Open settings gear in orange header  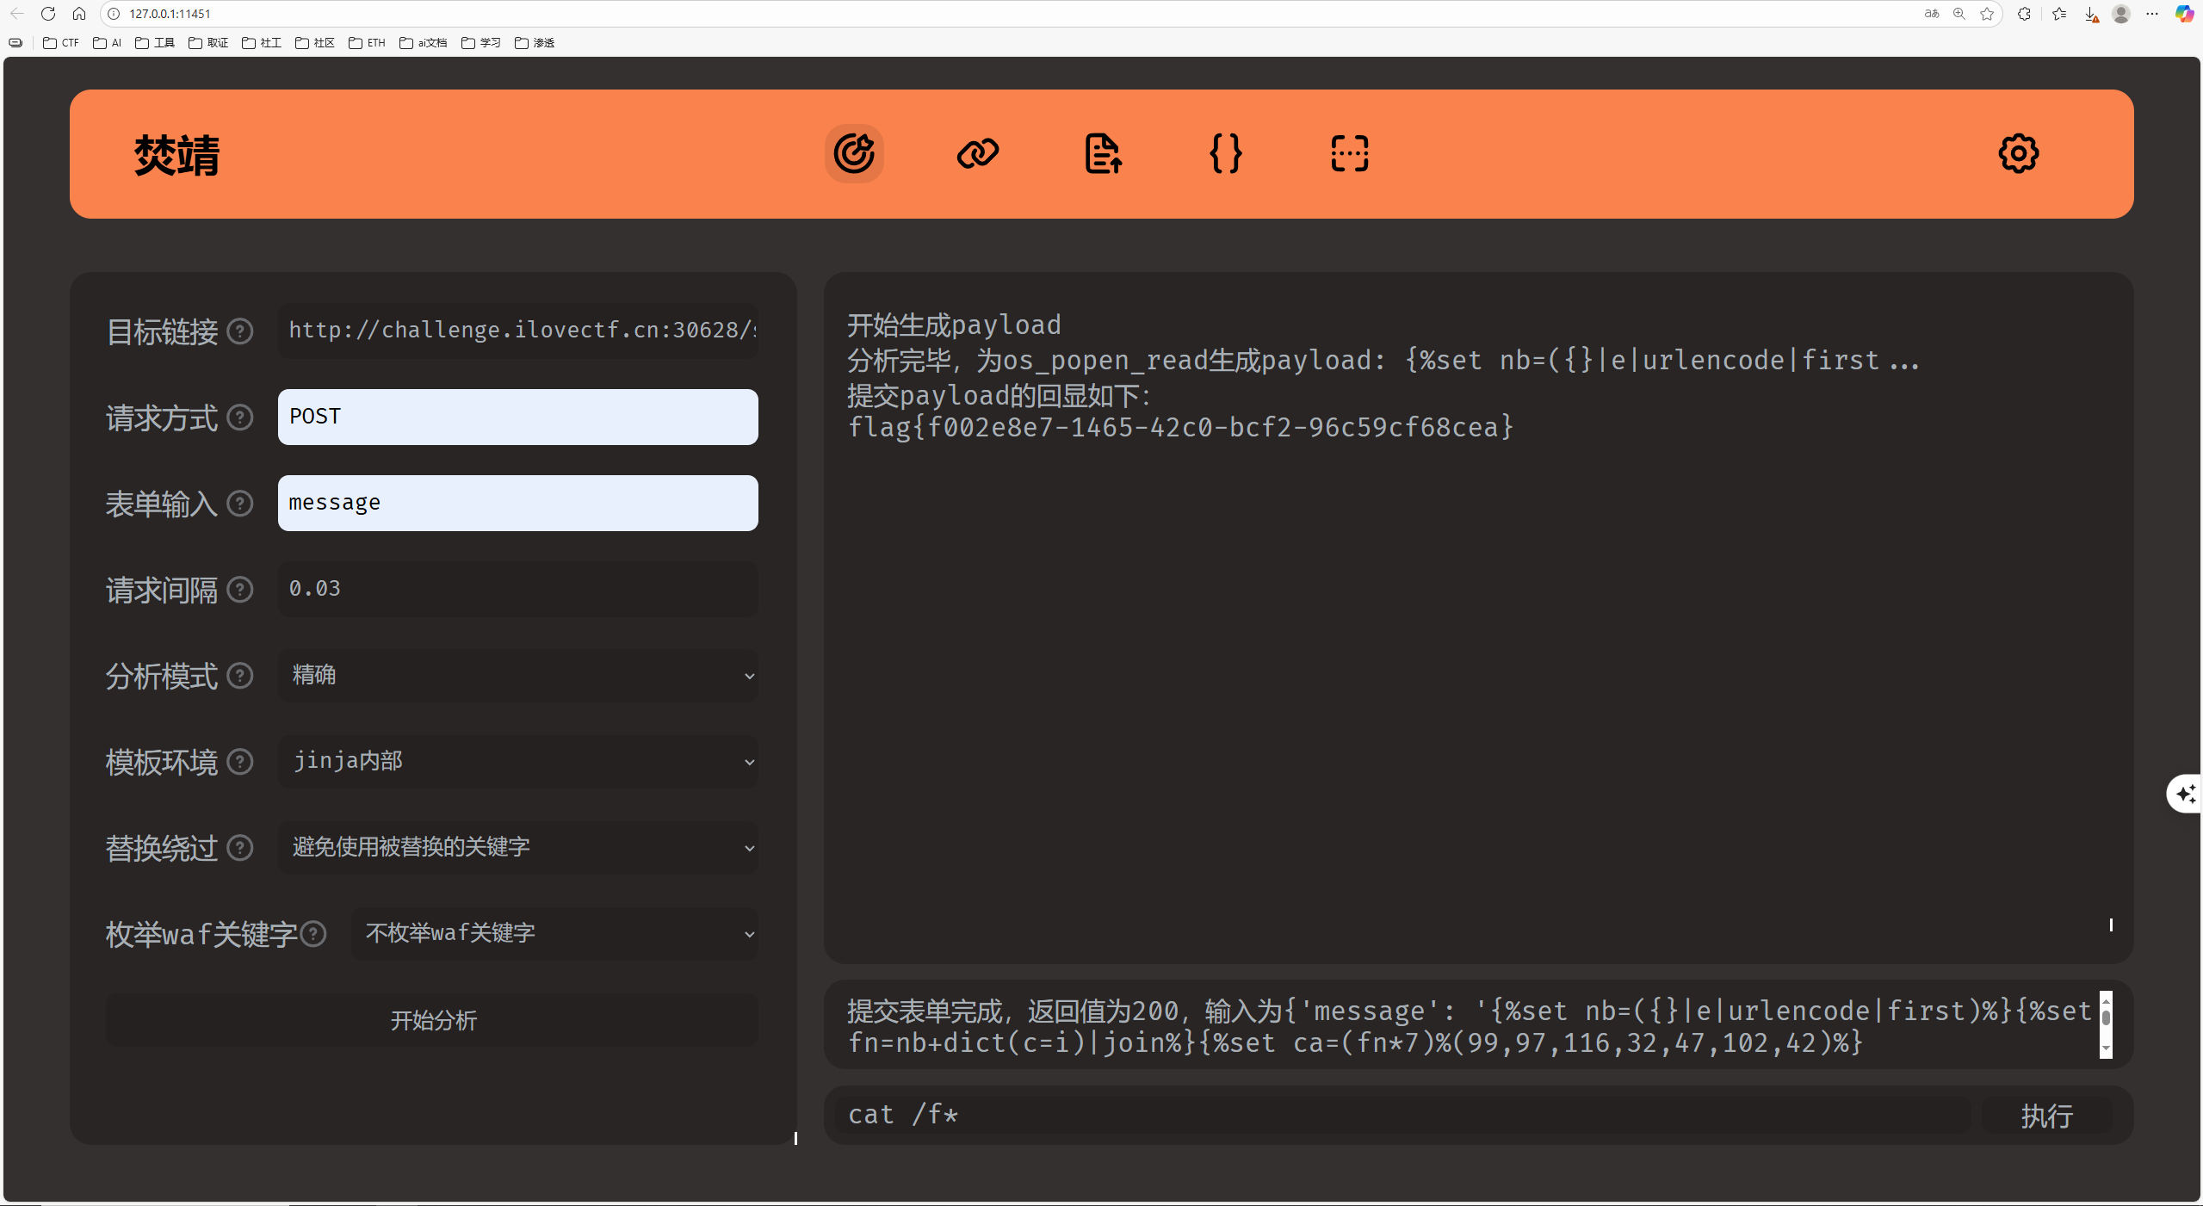[x=2018, y=154]
